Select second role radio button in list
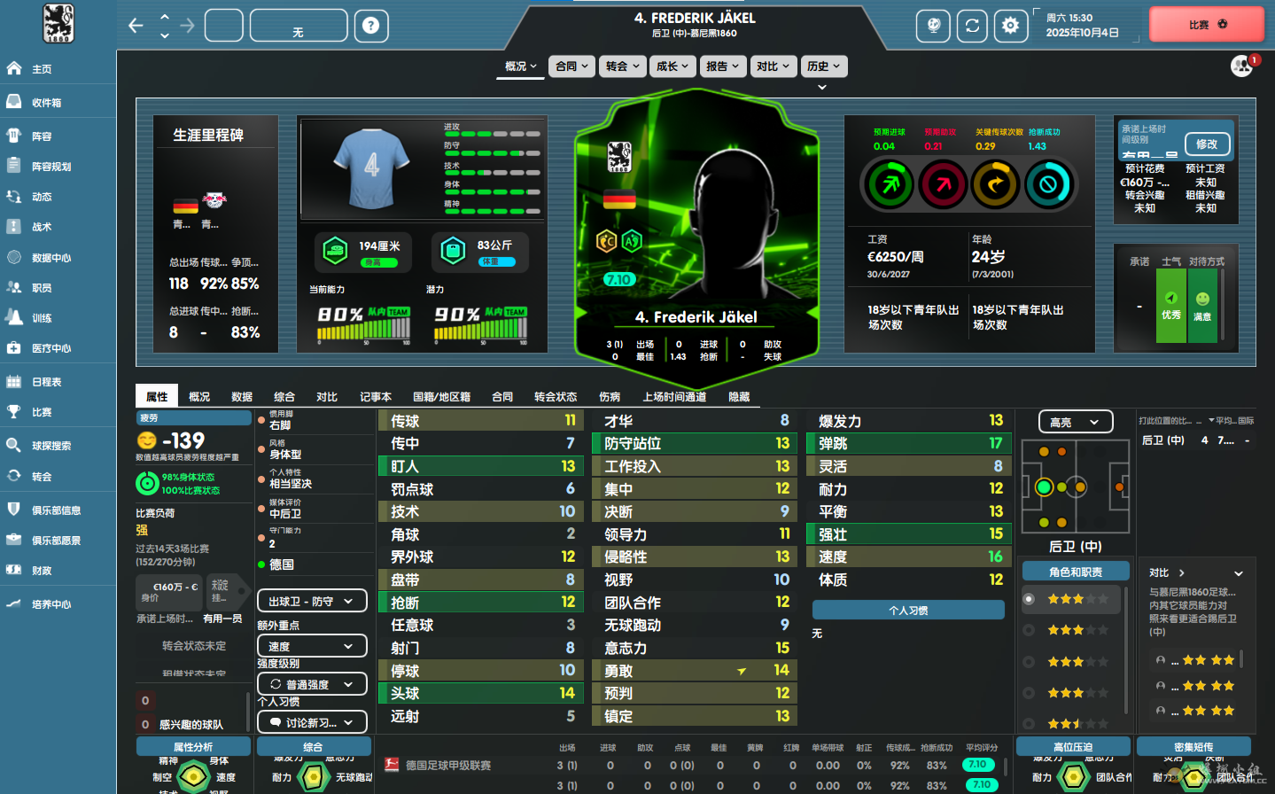Screen dimensions: 1275x794 click(1029, 630)
